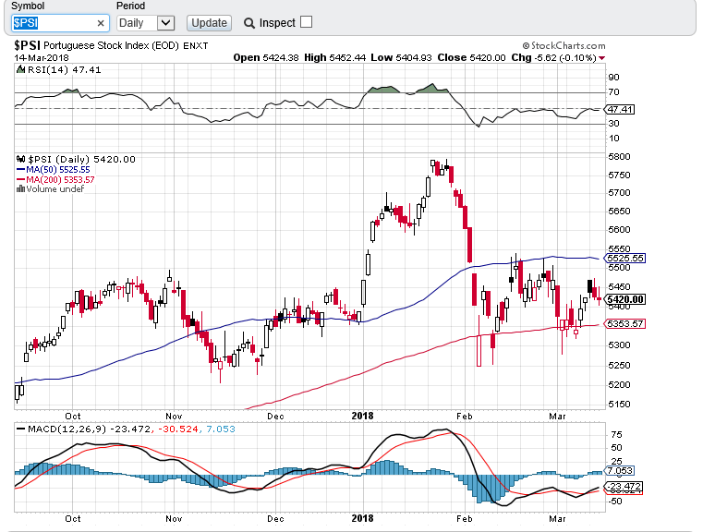Screen dimensions: 703x532
Task: Enable the Inspect checkbox
Action: tap(306, 22)
